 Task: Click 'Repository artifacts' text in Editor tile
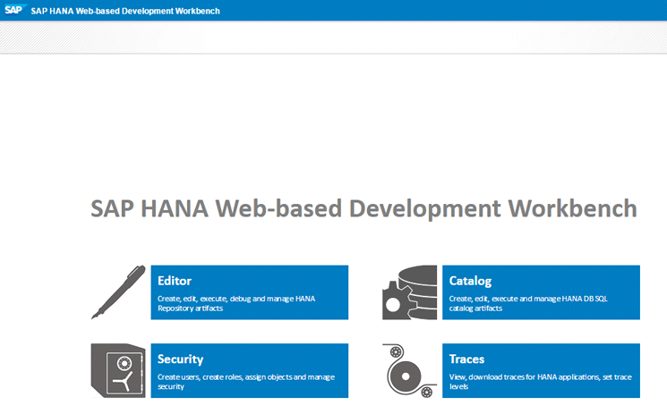tap(191, 308)
